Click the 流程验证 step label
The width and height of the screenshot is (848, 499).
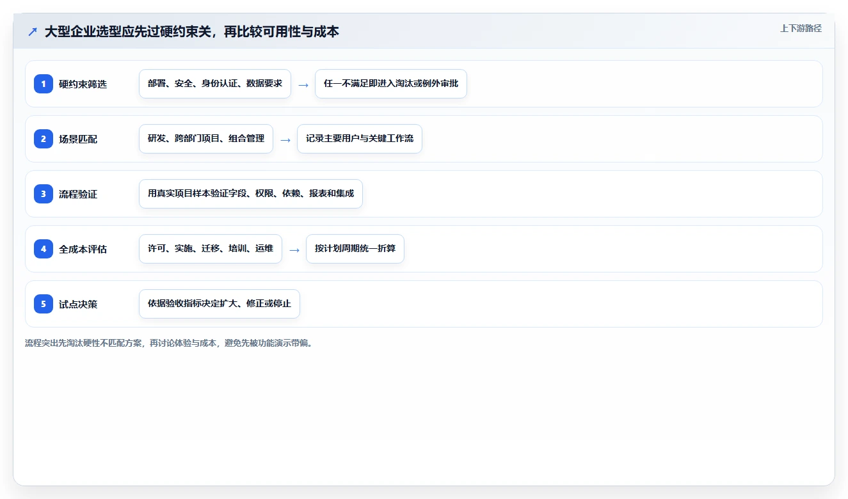[x=78, y=194]
